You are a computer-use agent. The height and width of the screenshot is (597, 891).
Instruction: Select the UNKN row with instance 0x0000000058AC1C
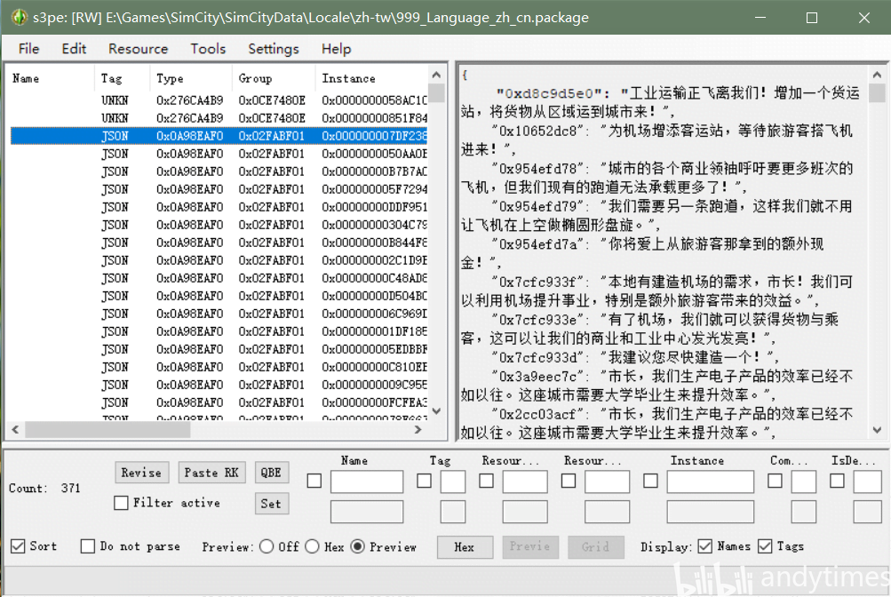point(219,100)
